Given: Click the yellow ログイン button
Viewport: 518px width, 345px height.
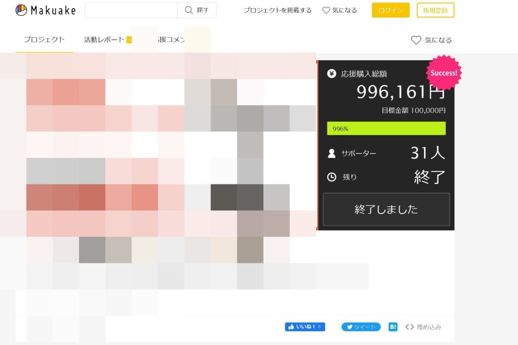Looking at the screenshot, I should (x=391, y=10).
